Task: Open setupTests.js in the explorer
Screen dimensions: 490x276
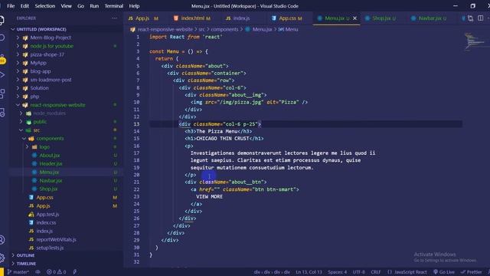Action: click(x=50, y=248)
